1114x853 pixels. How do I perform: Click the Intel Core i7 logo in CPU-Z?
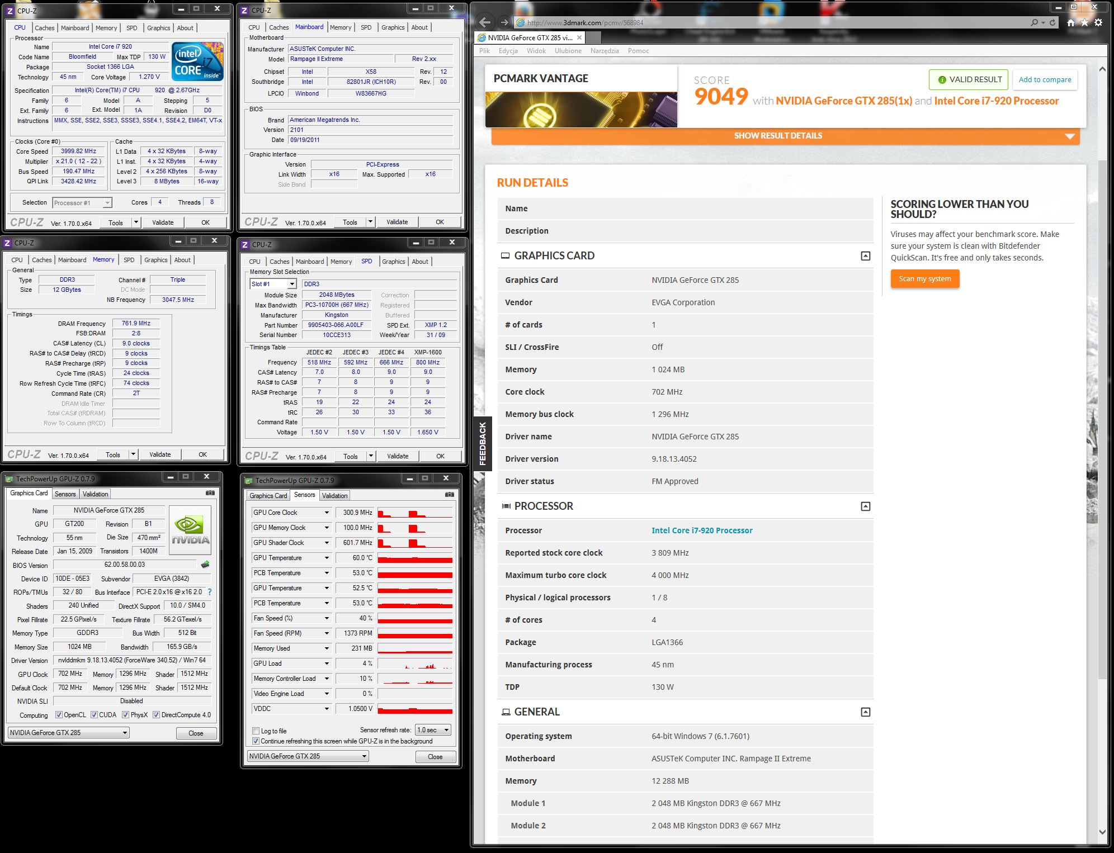pos(198,61)
